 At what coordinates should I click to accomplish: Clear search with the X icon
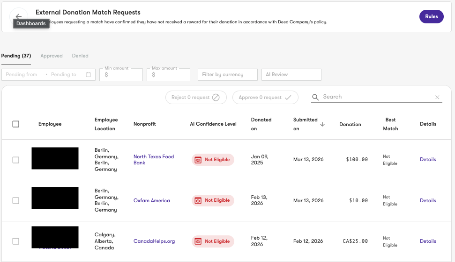pyautogui.click(x=437, y=98)
